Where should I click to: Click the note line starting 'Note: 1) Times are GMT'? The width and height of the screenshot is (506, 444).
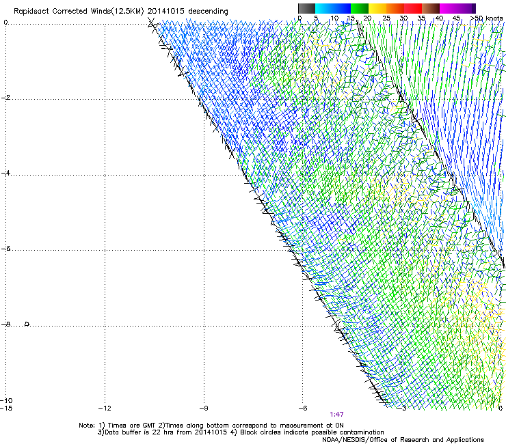[x=211, y=426]
